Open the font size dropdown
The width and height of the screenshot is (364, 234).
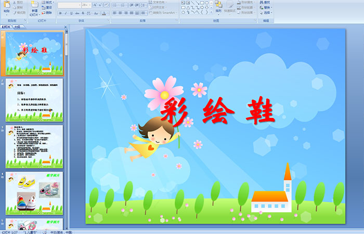[x=86, y=5]
